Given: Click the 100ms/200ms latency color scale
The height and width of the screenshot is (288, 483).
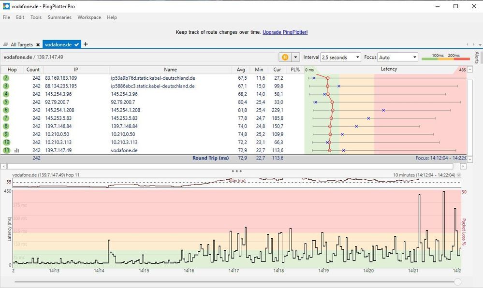Looking at the screenshot, I should (x=445, y=58).
